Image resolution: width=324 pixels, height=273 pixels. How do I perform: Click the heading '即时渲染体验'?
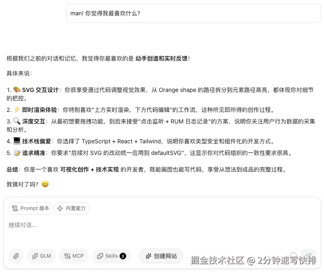39,110
